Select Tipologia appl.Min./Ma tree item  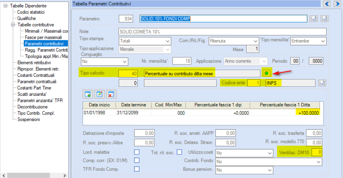(x=46, y=56)
